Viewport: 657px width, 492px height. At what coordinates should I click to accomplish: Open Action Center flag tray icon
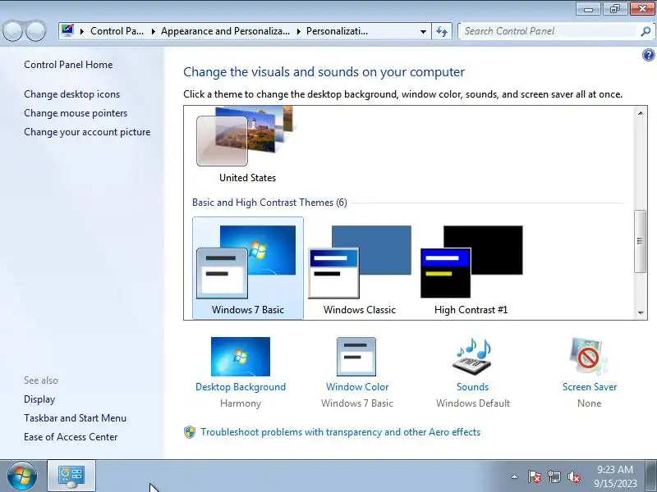pos(534,476)
